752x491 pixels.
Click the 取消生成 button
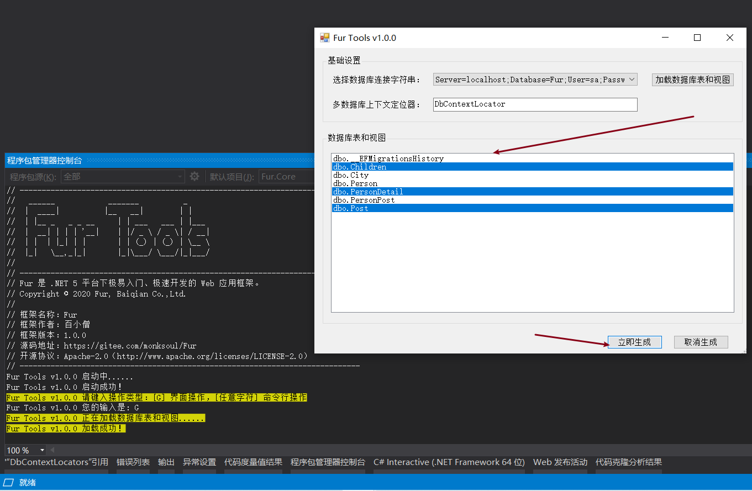click(701, 342)
